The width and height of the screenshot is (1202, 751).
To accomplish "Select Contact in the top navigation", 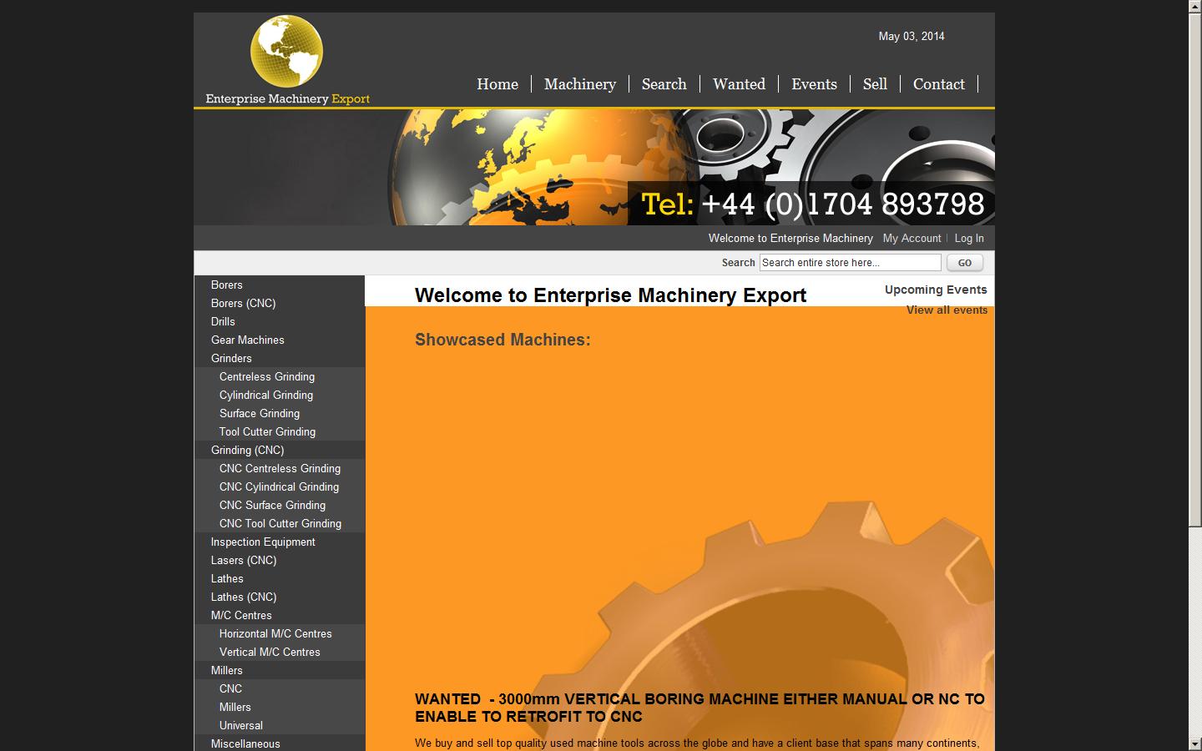I will [x=938, y=84].
